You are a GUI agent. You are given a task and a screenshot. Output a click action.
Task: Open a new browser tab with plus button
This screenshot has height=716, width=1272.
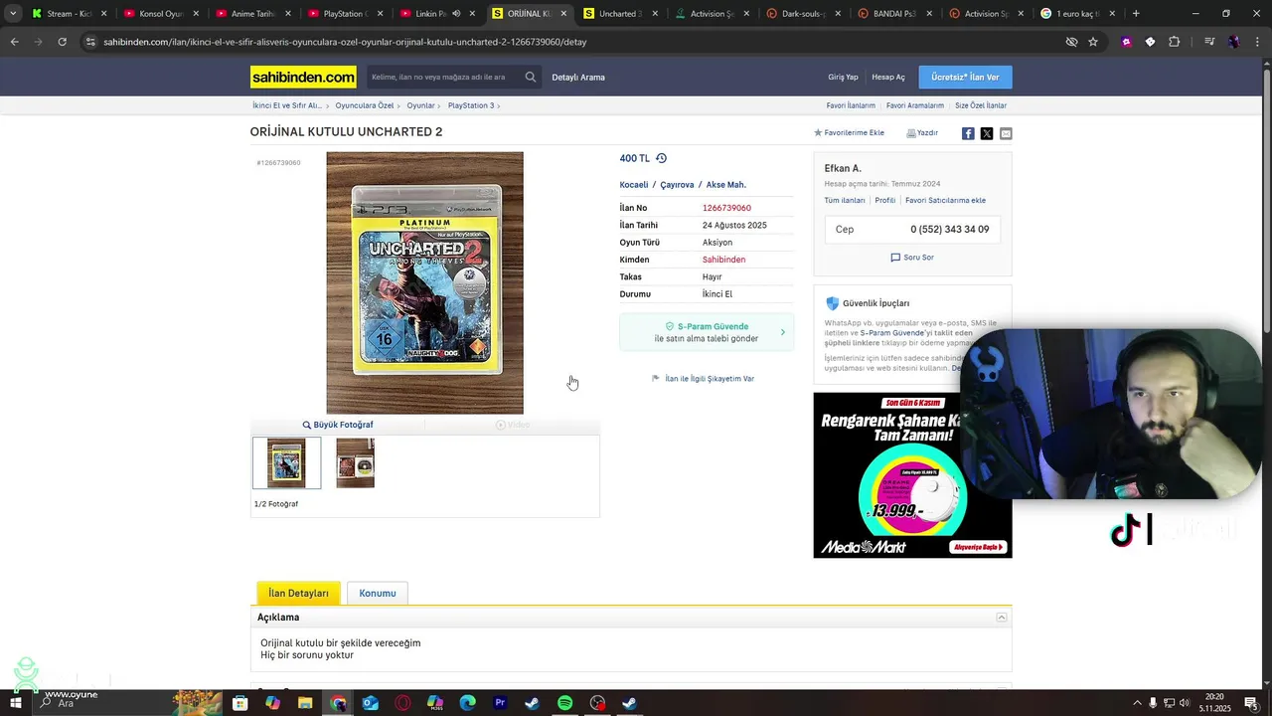(x=1136, y=14)
